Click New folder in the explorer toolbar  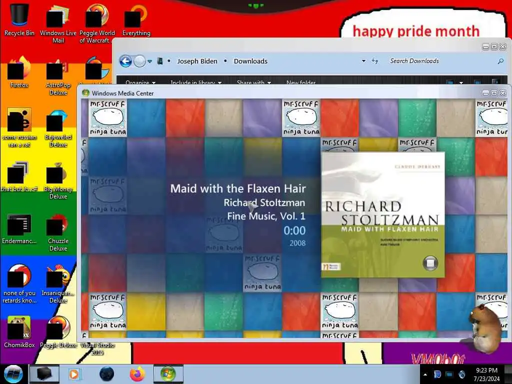pyautogui.click(x=300, y=82)
